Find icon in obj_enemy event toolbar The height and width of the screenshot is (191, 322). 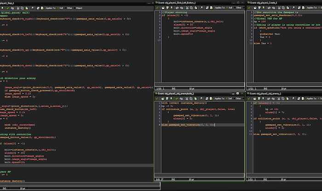[293, 99]
